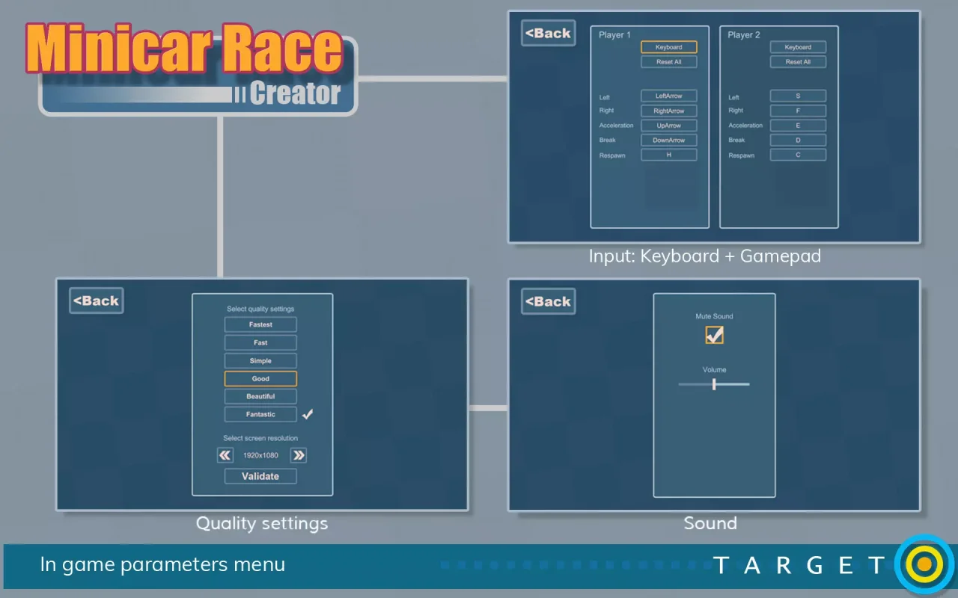Viewport: 958px width, 598px height.
Task: Rebind Player 1 Respawn key H
Action: (668, 155)
